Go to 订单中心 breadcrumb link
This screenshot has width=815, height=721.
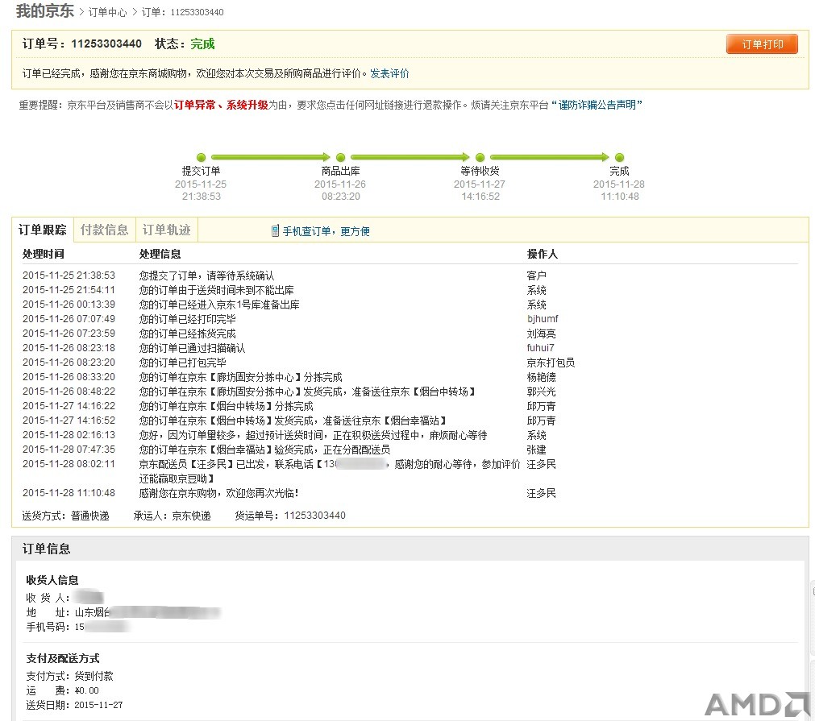click(107, 12)
